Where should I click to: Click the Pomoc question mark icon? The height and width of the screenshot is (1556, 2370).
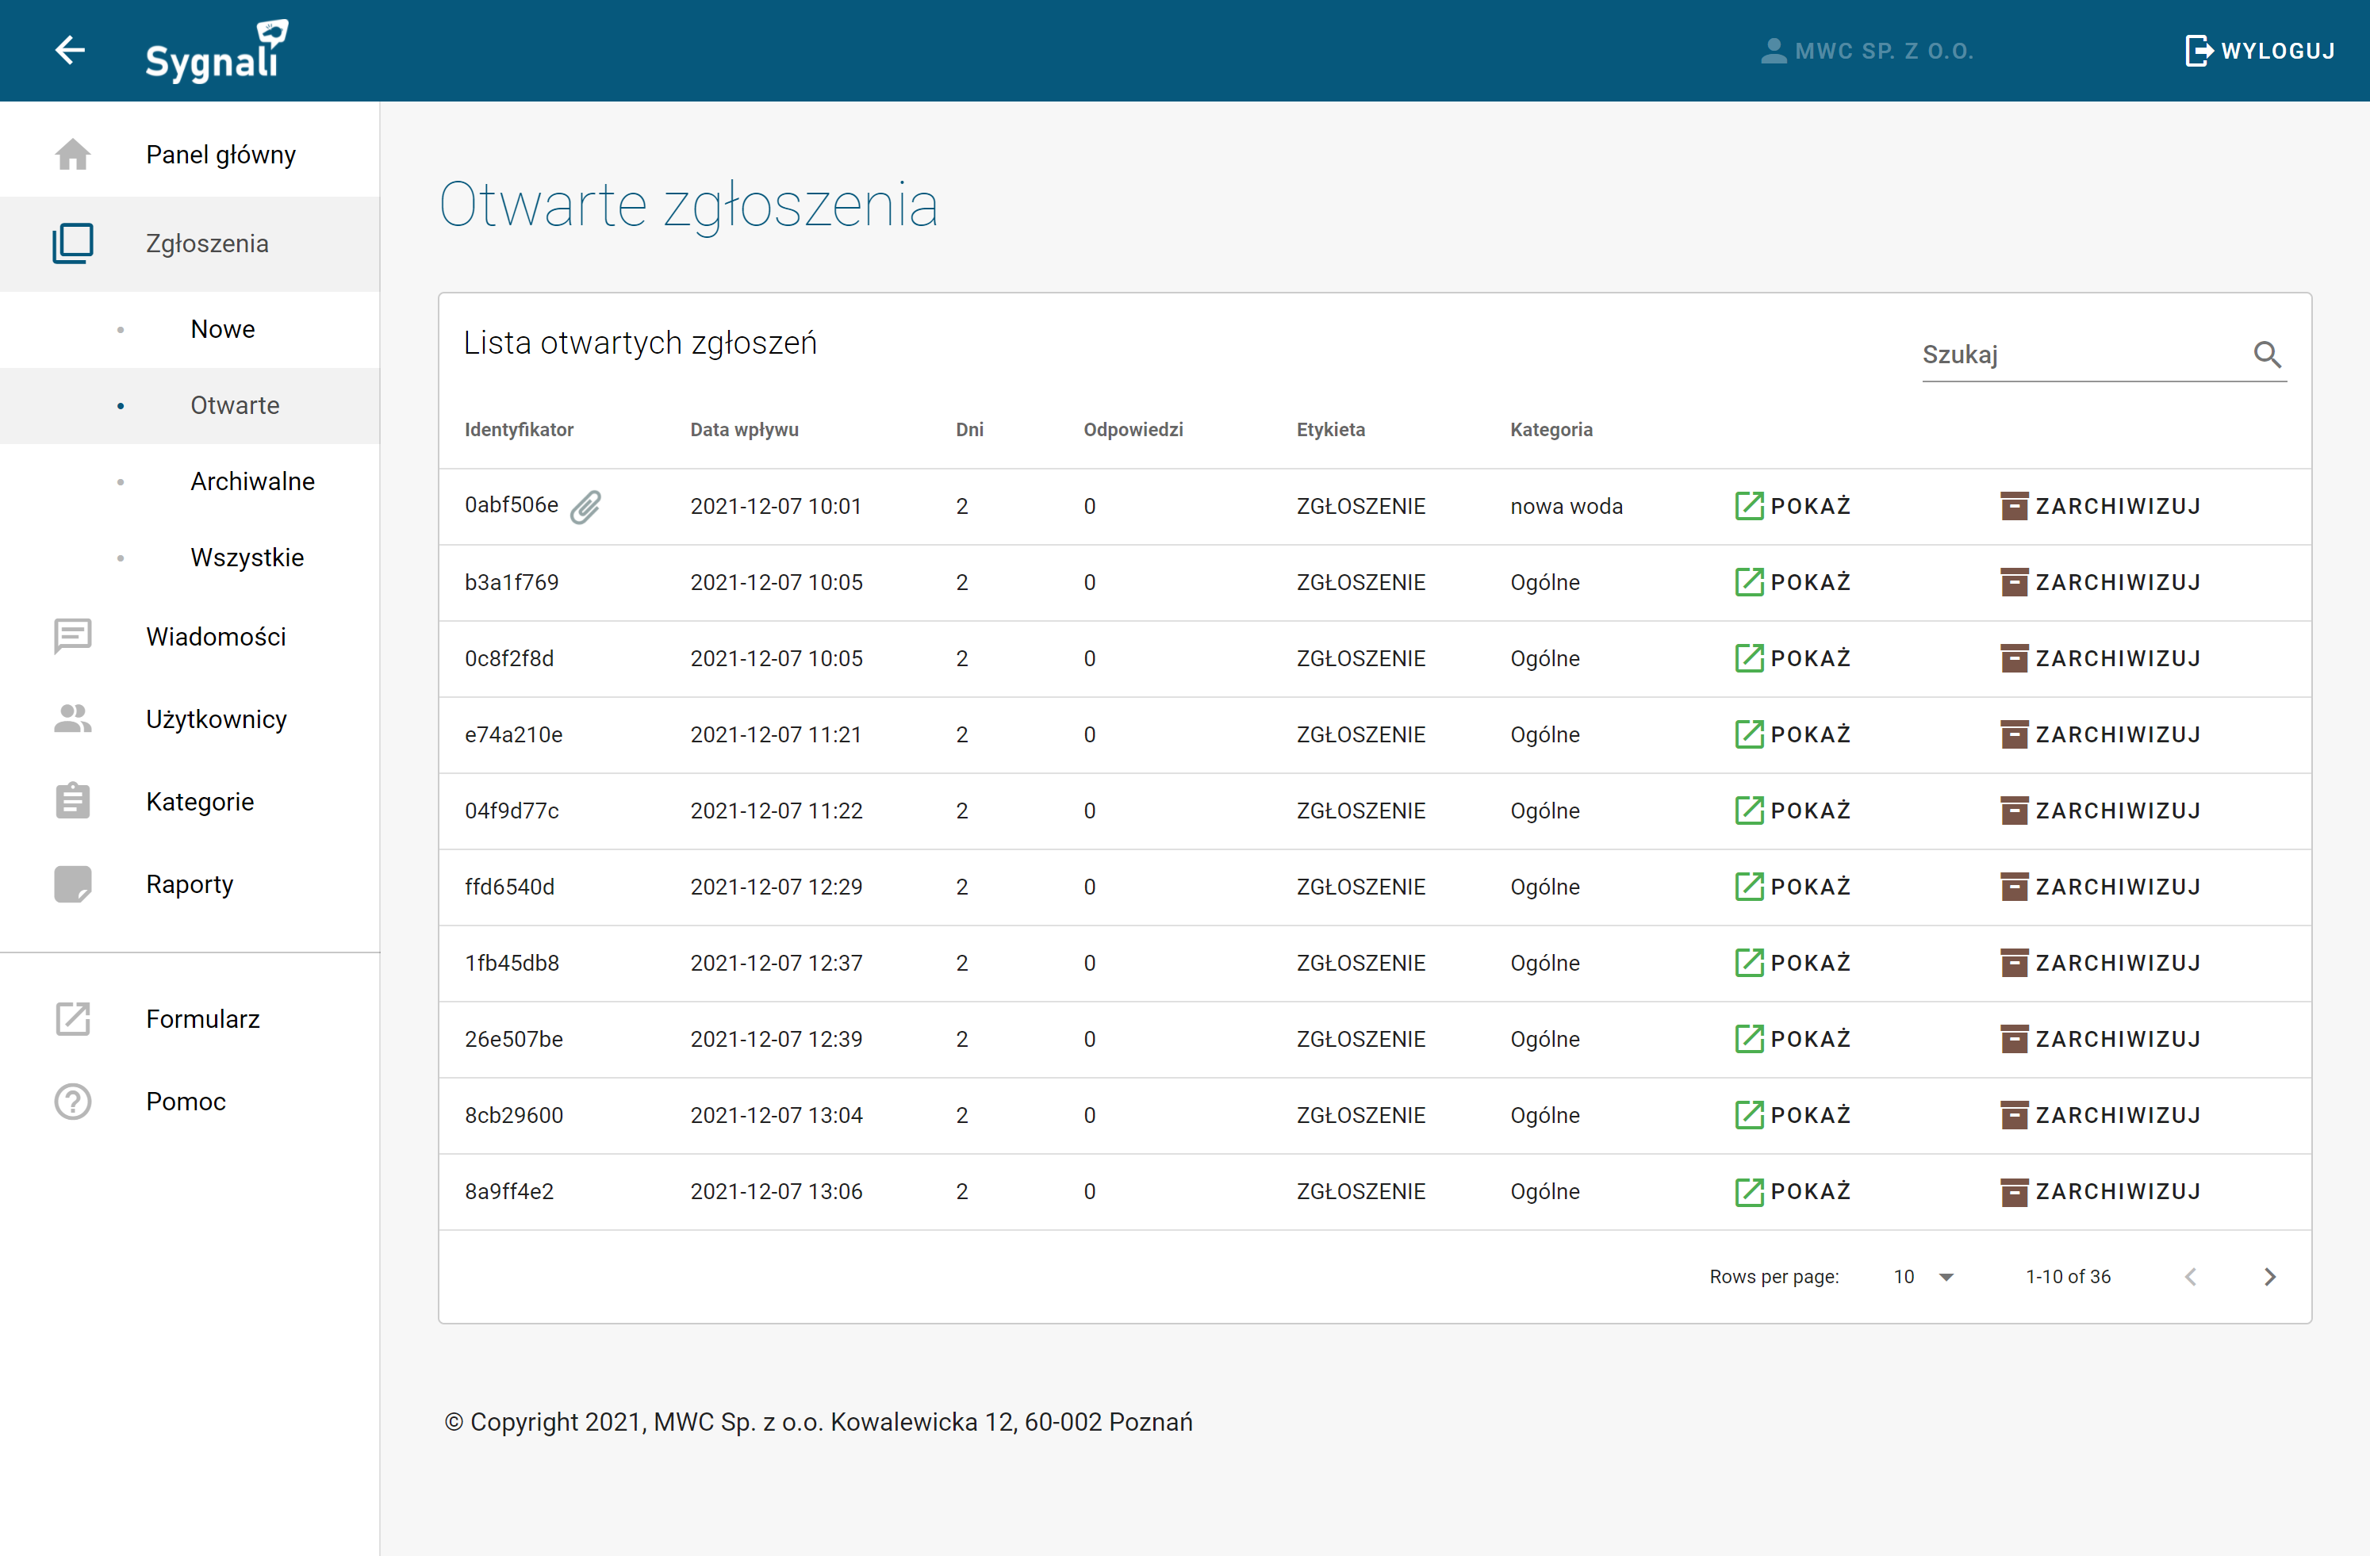pos(73,1101)
